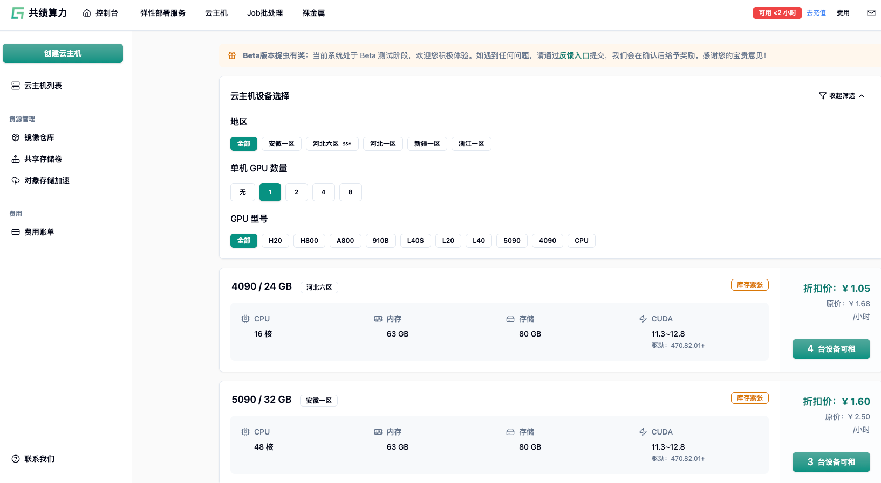This screenshot has height=483, width=881.
Task: Collapse the filters with 收起筛选
Action: click(x=842, y=96)
